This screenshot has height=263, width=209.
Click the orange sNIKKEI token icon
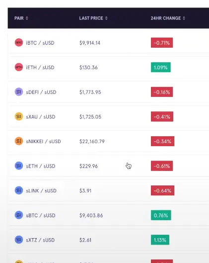click(19, 141)
